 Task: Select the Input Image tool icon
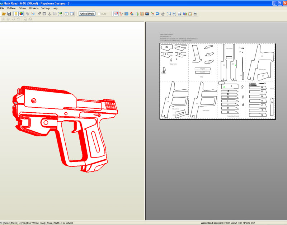(x=147, y=14)
